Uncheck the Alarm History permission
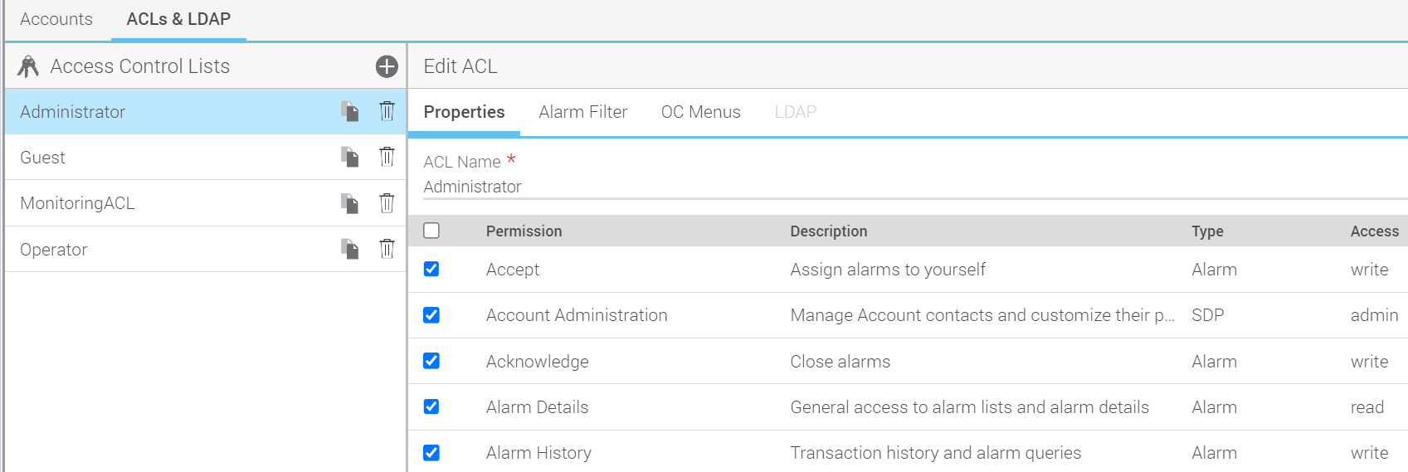This screenshot has width=1408, height=472. click(x=431, y=453)
